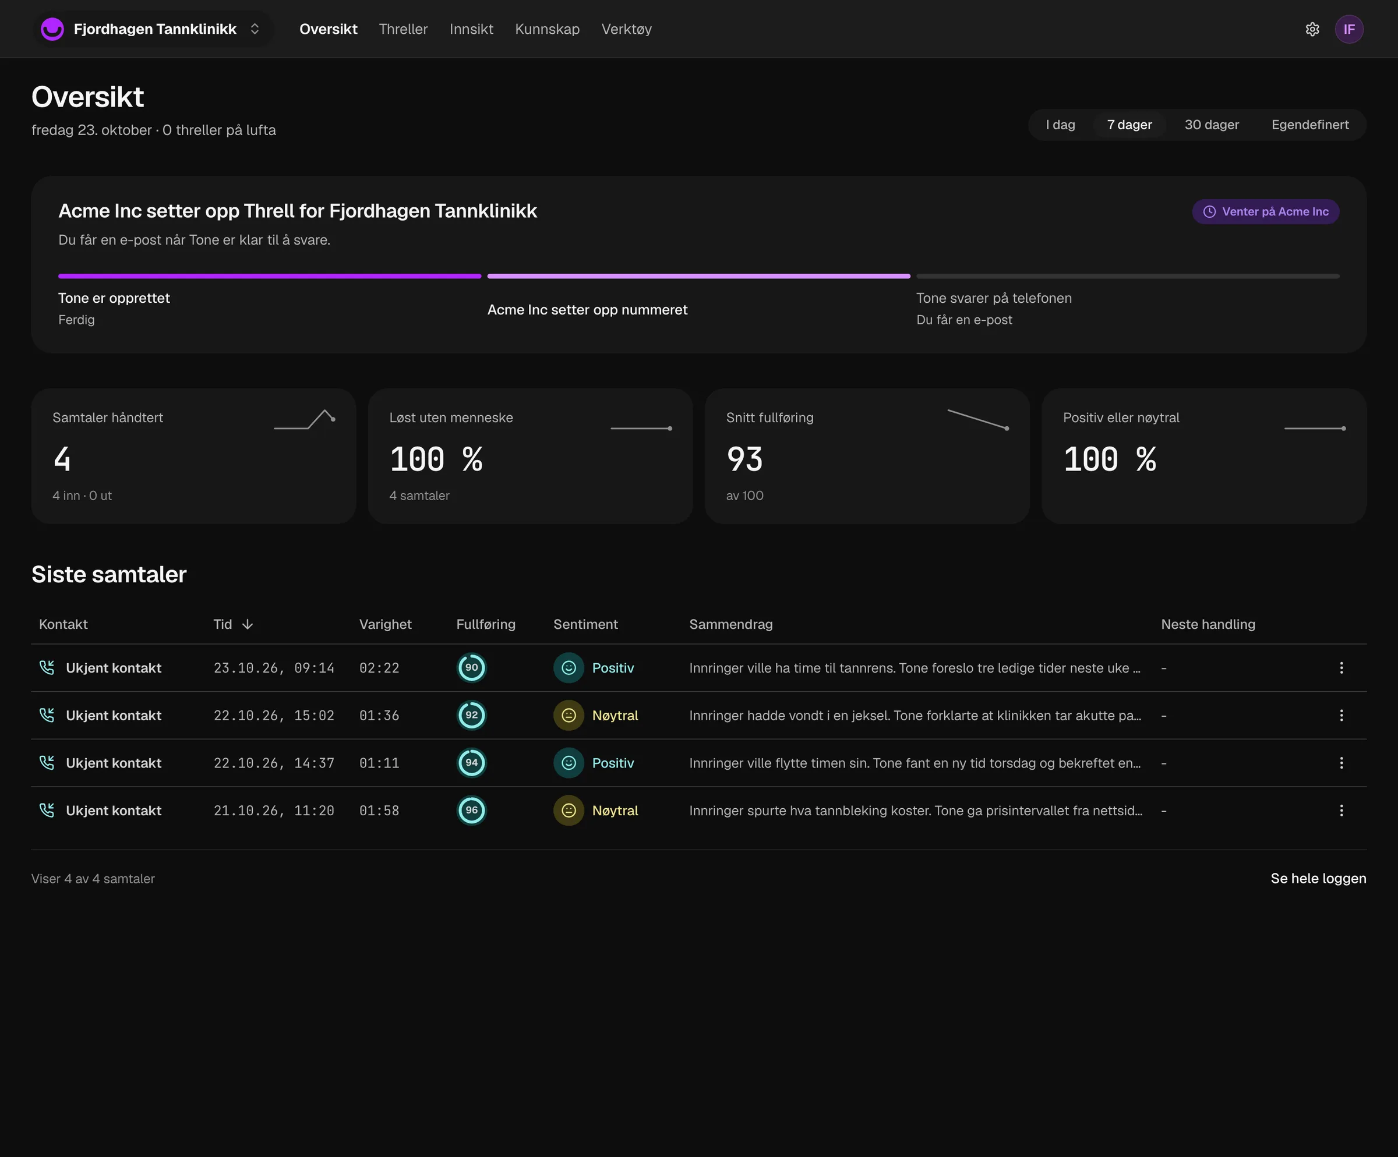1398x1157 pixels.
Task: Open row menu for 22.10.26 14:37 call
Action: pyautogui.click(x=1341, y=762)
